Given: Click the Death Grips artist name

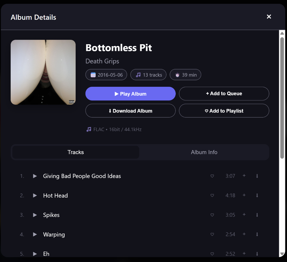Looking at the screenshot, I should coord(102,61).
